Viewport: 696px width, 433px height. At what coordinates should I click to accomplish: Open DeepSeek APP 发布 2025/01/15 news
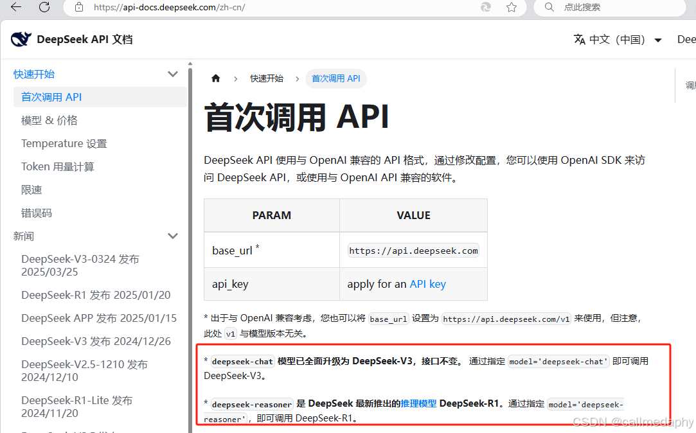coord(99,318)
